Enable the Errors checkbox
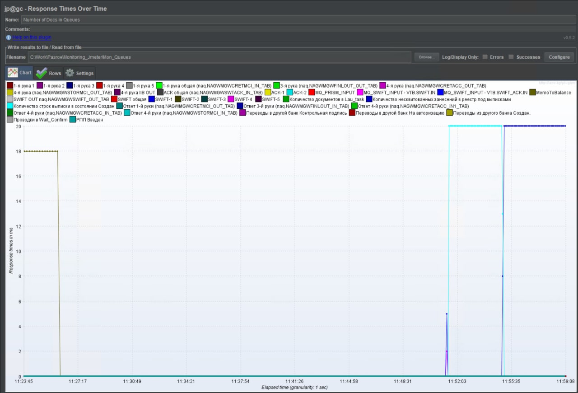 point(485,57)
